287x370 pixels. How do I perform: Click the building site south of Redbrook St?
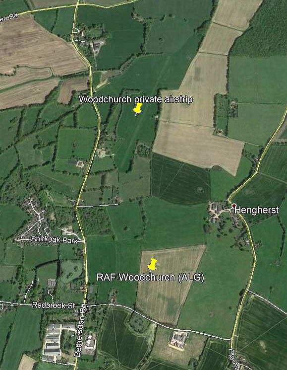(x=179, y=339)
